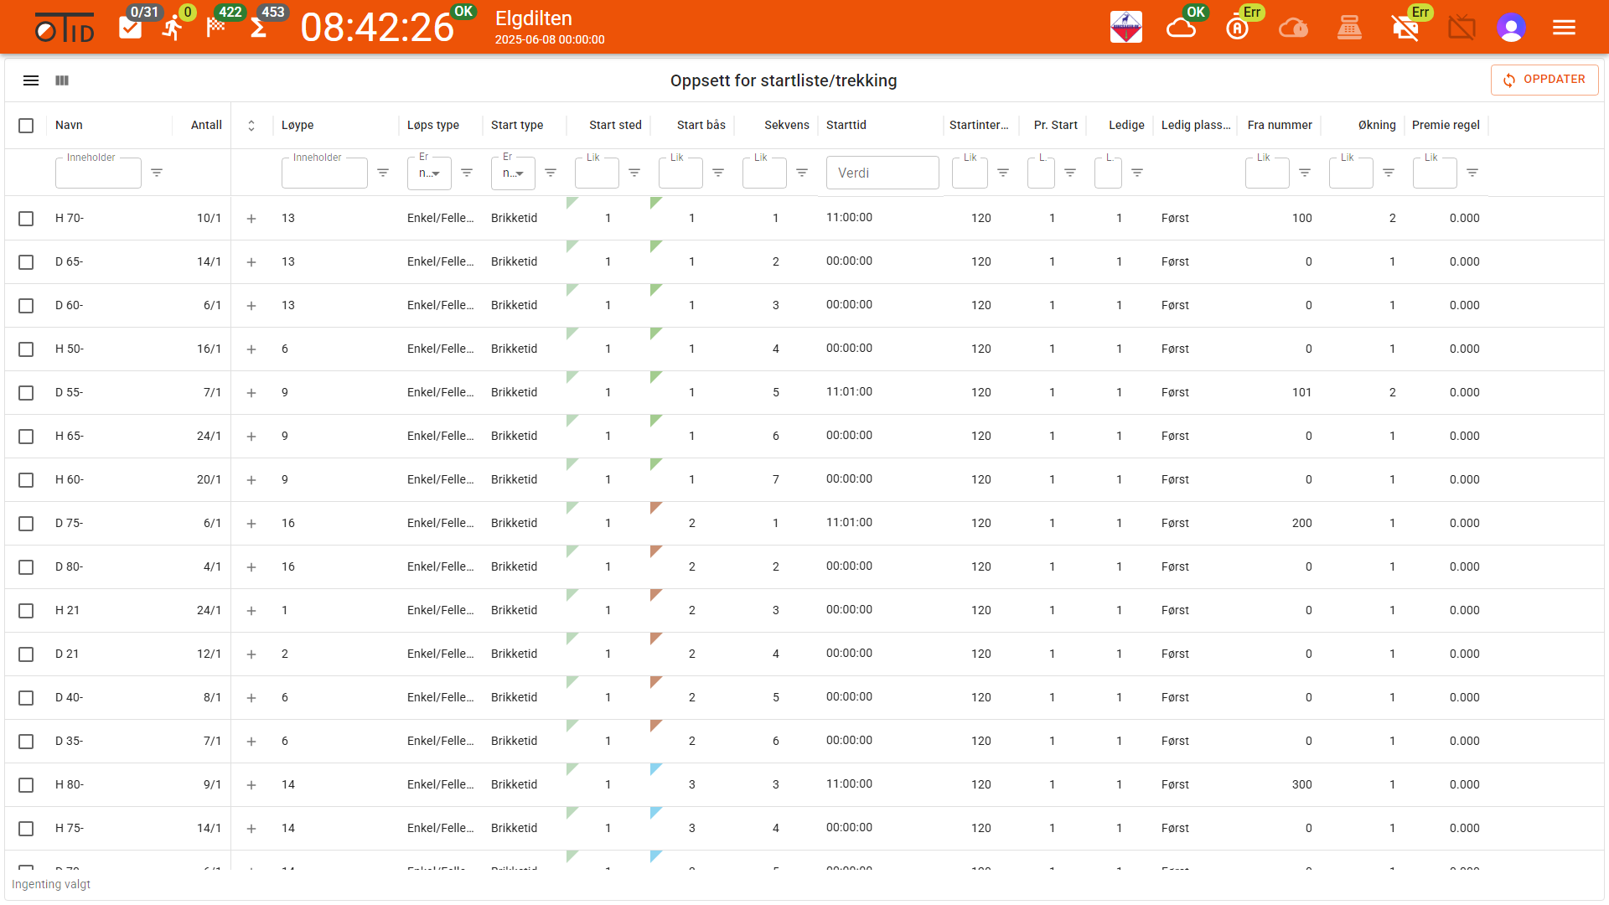Click the finish flag icon showing 422

216,28
